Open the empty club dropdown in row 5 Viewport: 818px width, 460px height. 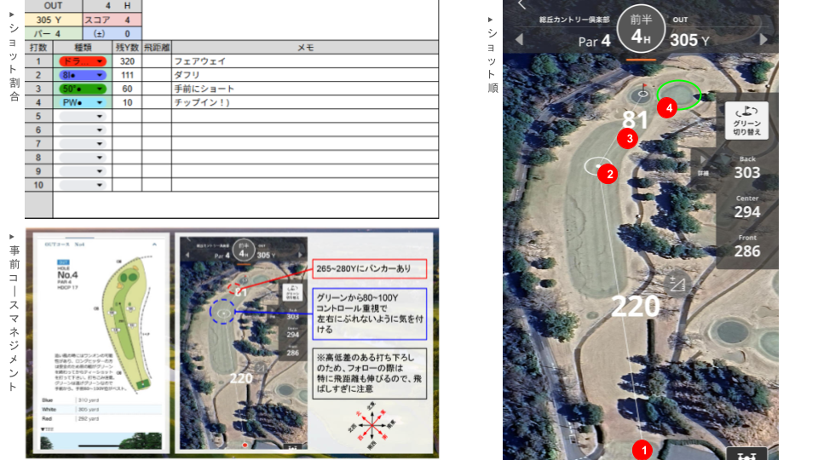100,116
